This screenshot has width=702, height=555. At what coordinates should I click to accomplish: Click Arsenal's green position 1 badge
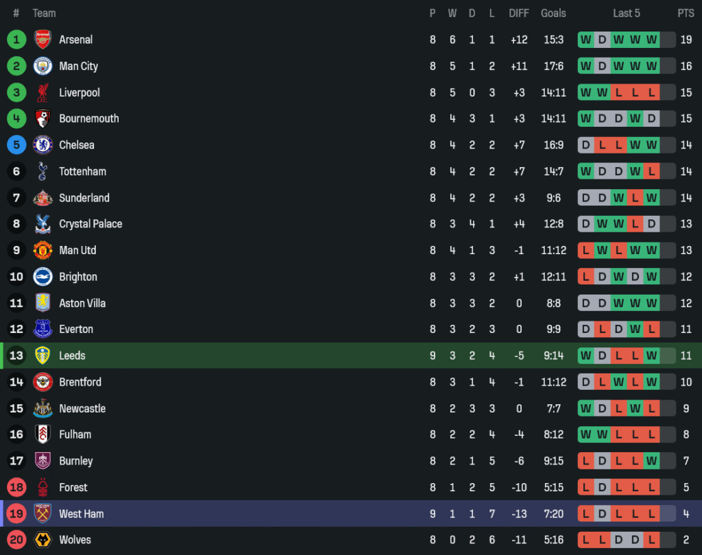coord(16,40)
